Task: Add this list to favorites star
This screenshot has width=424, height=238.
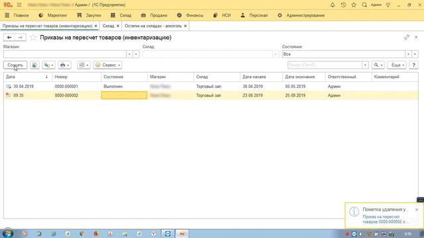Action: tap(33, 38)
